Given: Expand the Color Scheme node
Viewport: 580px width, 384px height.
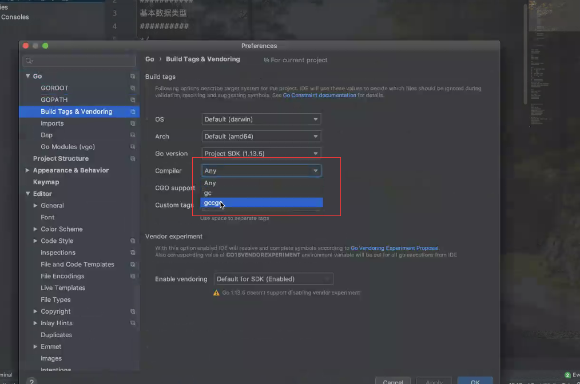Looking at the screenshot, I should [35, 229].
